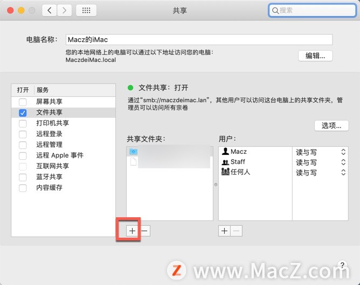360x285 pixels.
Task: Disable 文件共享 checkbox
Action: coord(23,112)
